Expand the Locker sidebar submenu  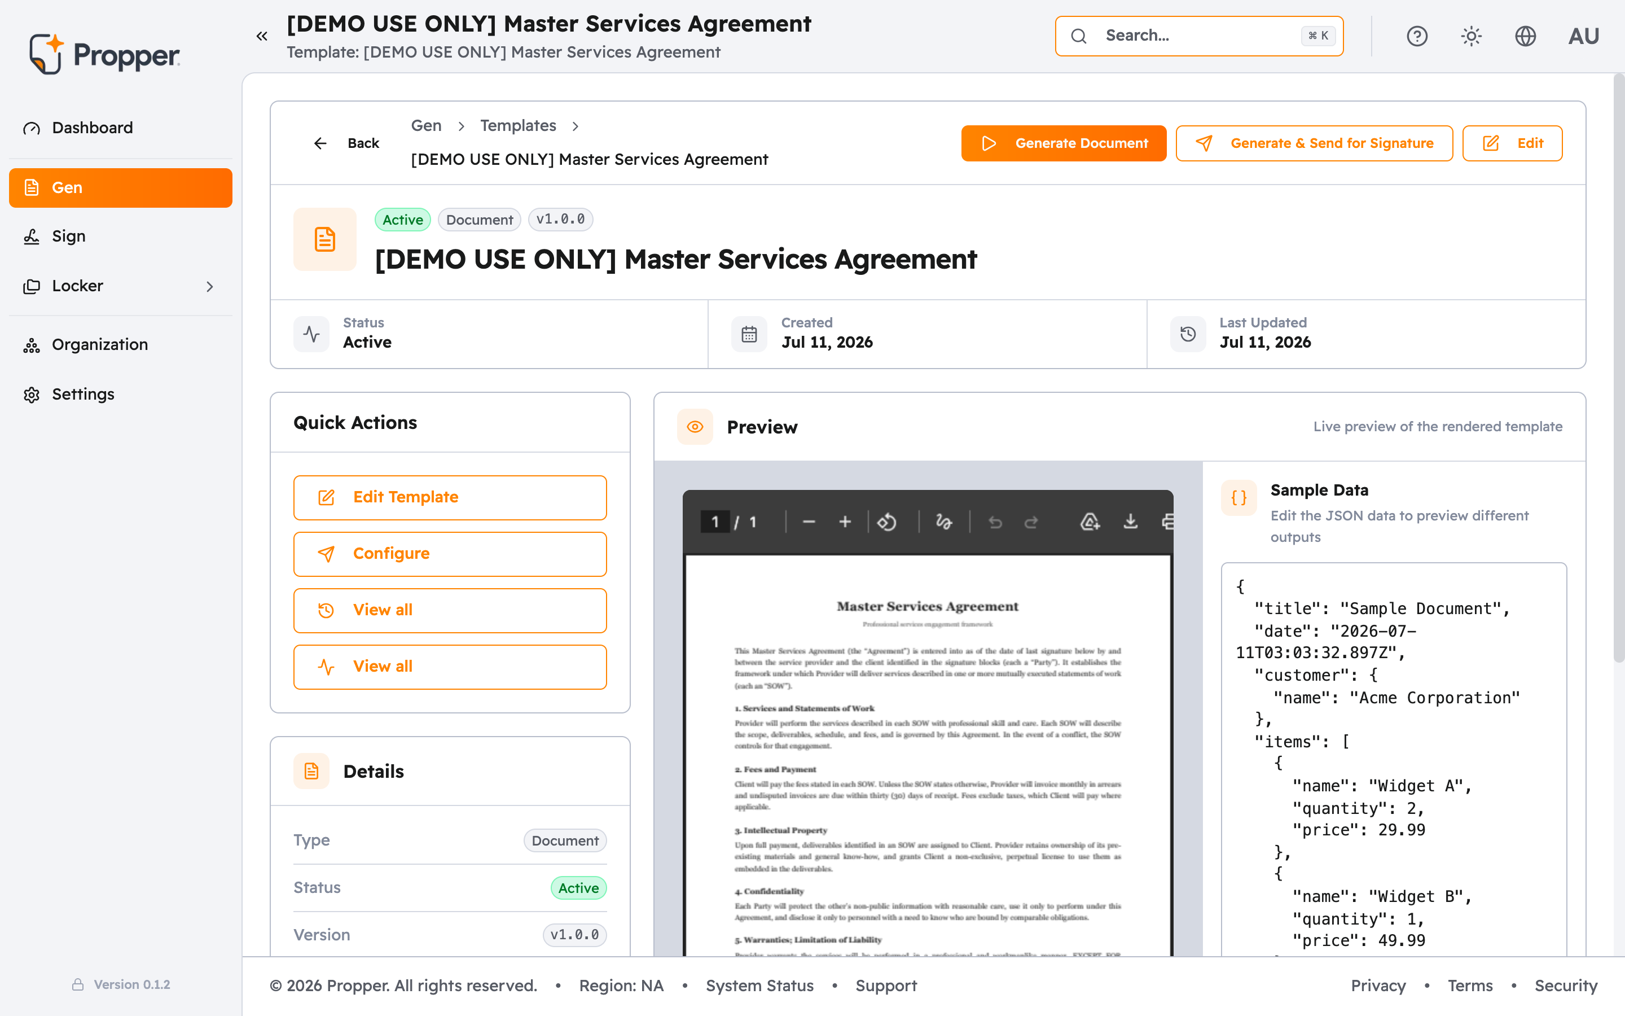click(x=209, y=286)
